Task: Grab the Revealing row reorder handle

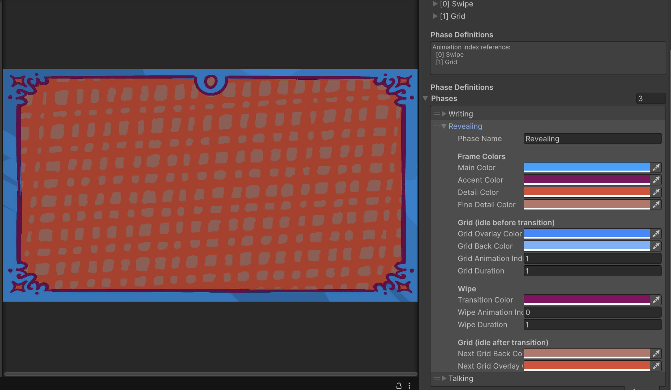Action: click(436, 126)
